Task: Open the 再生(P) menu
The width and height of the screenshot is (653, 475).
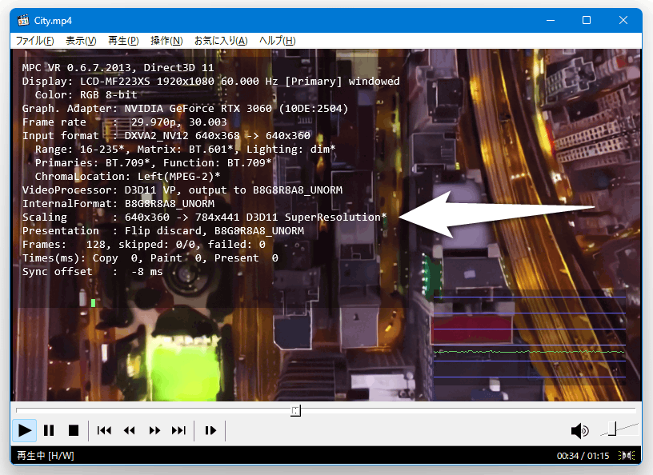Action: (123, 41)
